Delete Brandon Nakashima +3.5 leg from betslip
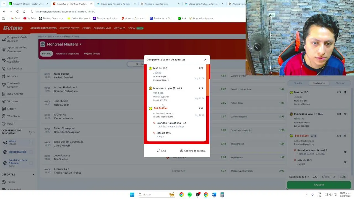Screen dimensions: 354x199 (x=345, y=152)
